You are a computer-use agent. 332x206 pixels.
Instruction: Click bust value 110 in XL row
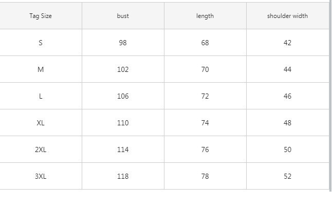tap(123, 123)
